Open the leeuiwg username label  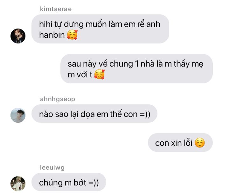tap(52, 167)
